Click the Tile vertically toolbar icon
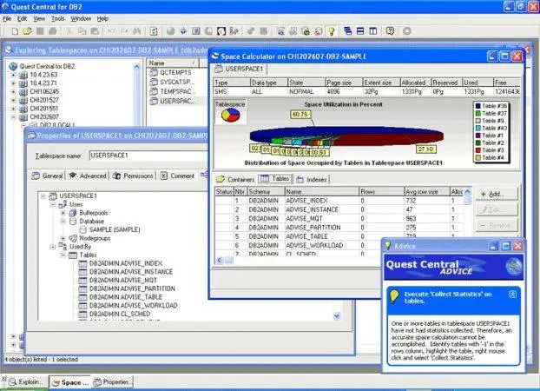 (x=373, y=31)
